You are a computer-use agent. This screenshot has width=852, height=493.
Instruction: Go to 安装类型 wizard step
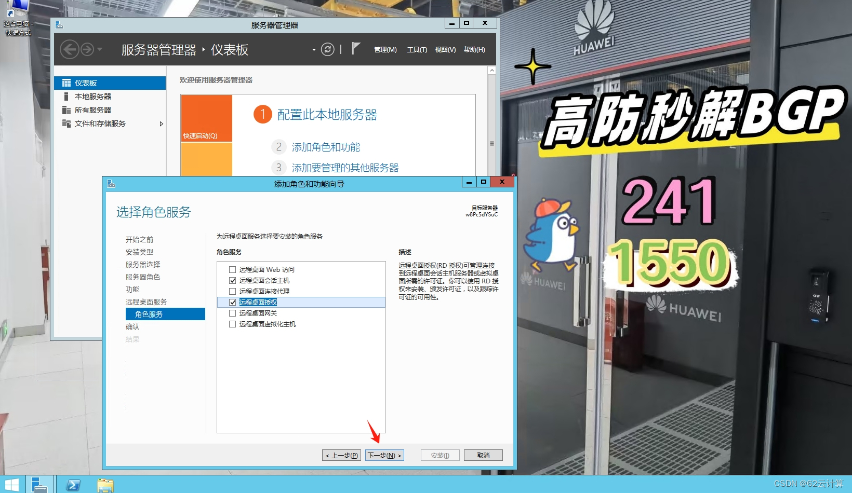(x=139, y=252)
